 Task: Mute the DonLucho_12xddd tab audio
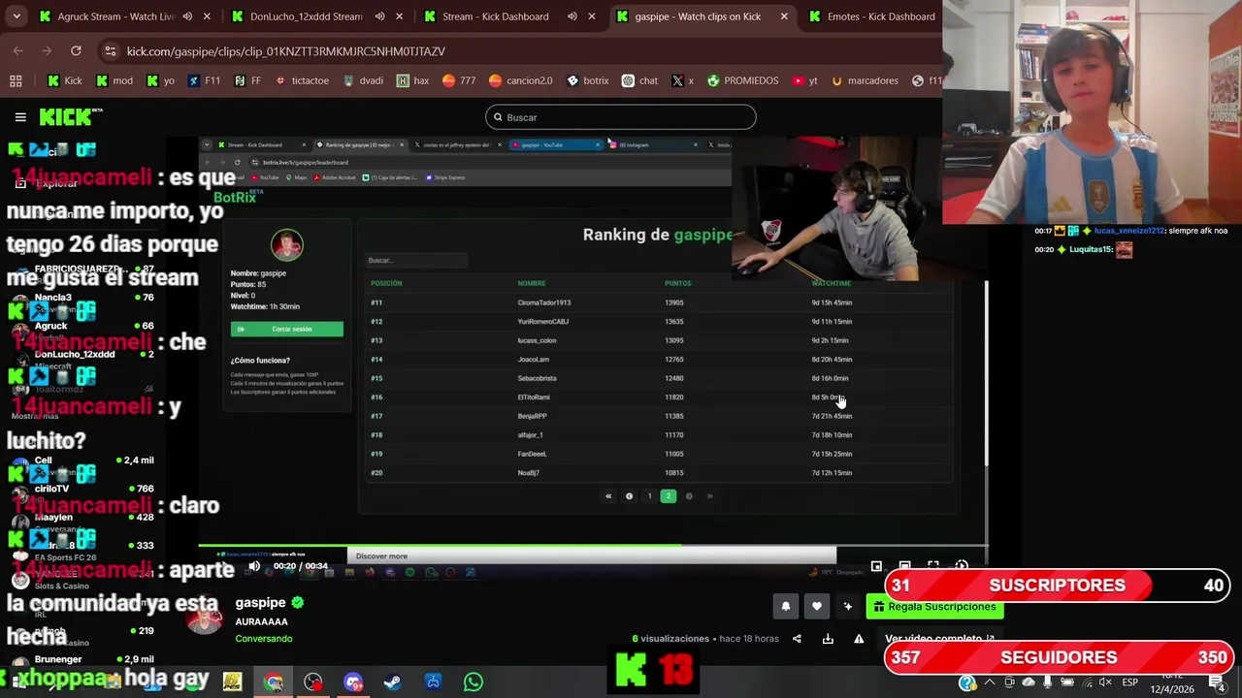(x=379, y=16)
